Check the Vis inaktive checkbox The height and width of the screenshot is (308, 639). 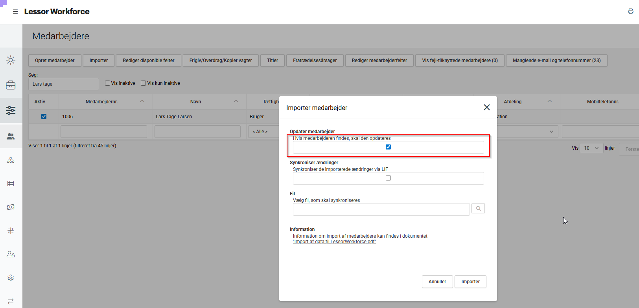[x=107, y=83]
